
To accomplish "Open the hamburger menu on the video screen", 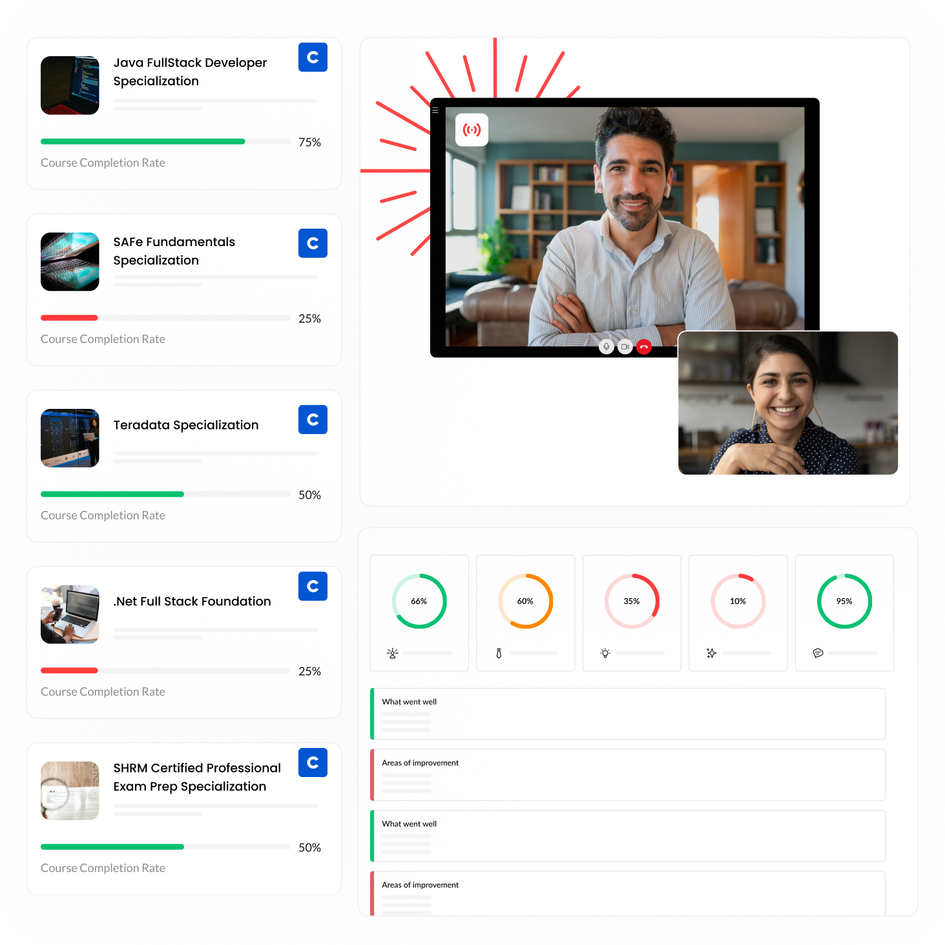I will (435, 110).
